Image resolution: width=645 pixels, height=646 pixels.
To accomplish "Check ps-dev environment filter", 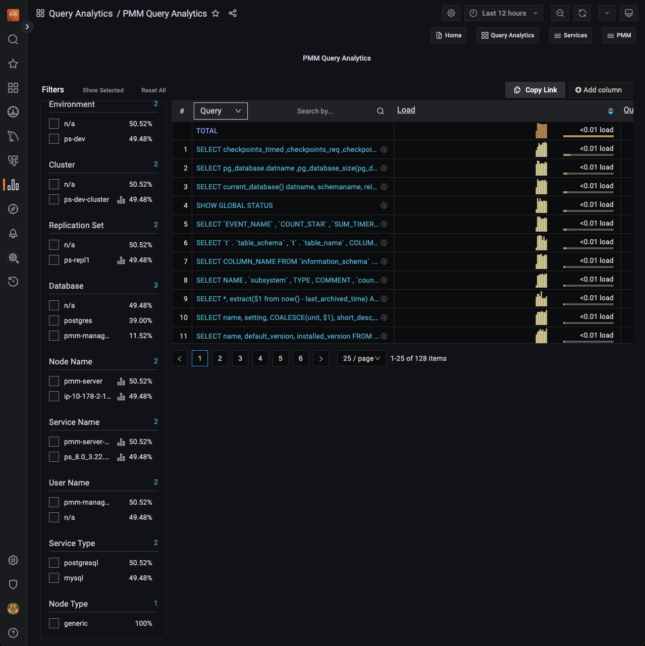I will point(54,139).
